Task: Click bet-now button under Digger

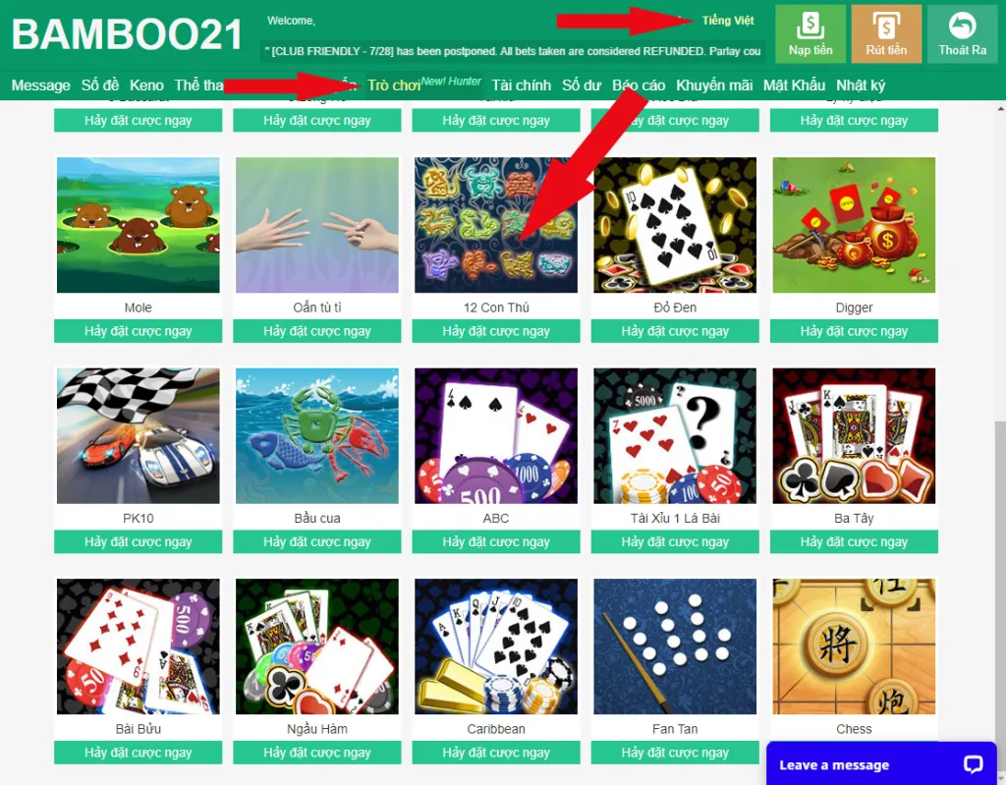Action: [854, 331]
